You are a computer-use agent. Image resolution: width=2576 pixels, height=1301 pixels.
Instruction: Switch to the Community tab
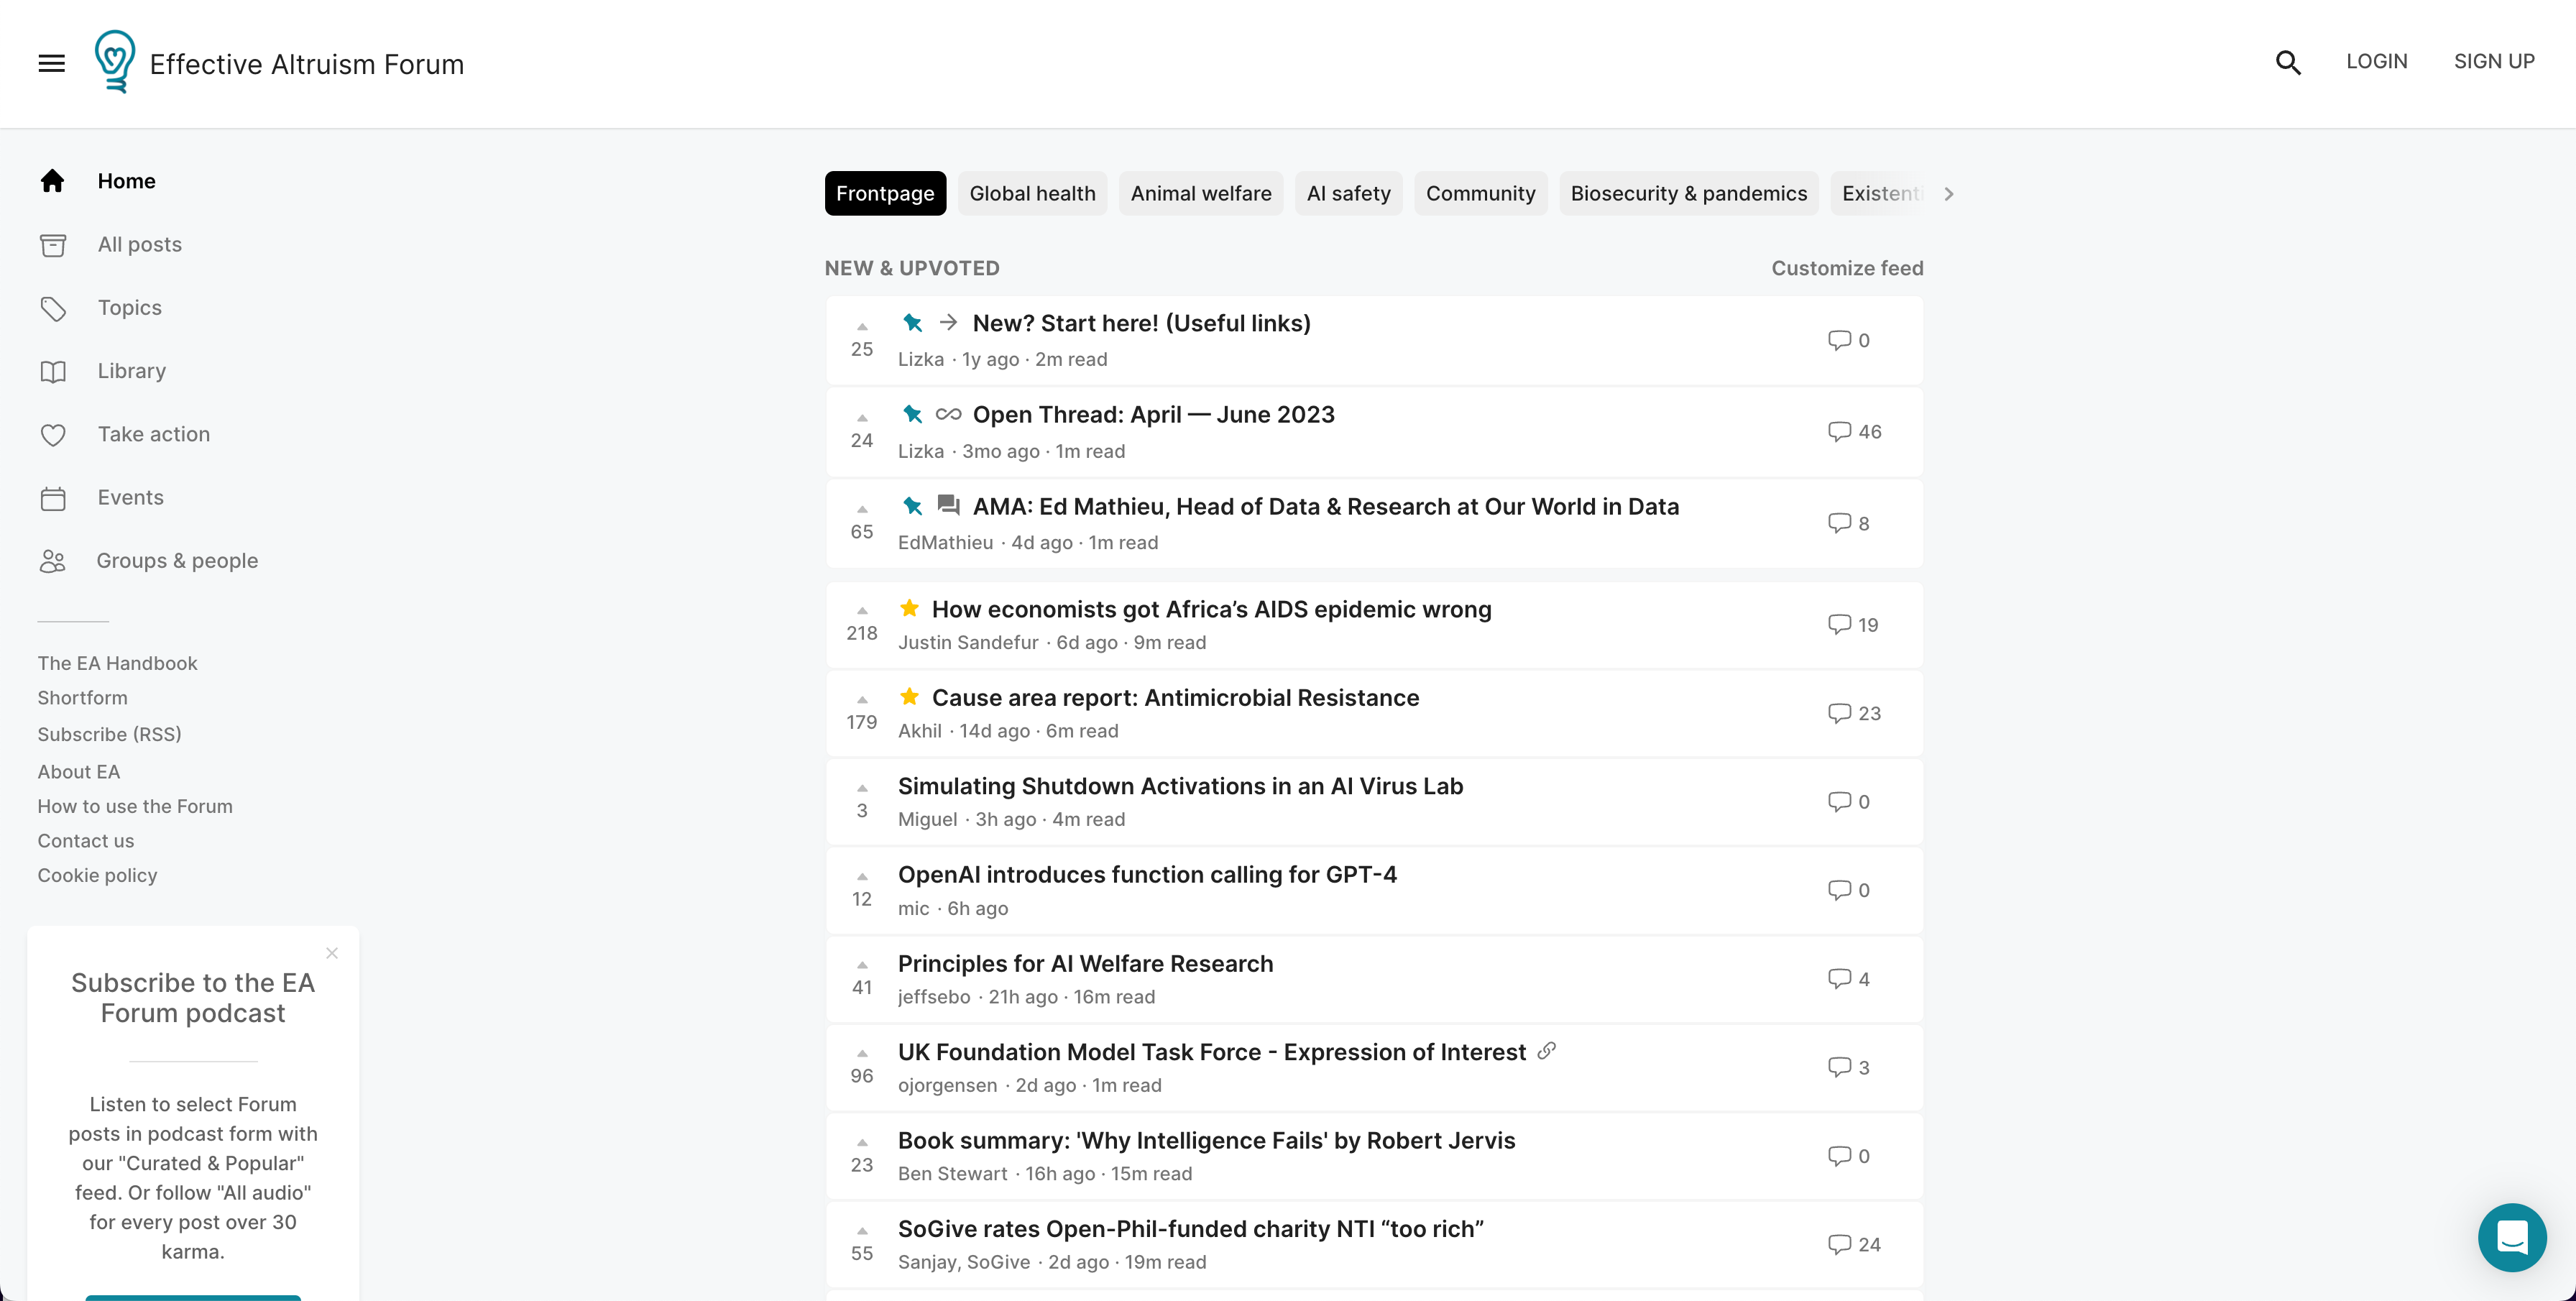[1480, 193]
